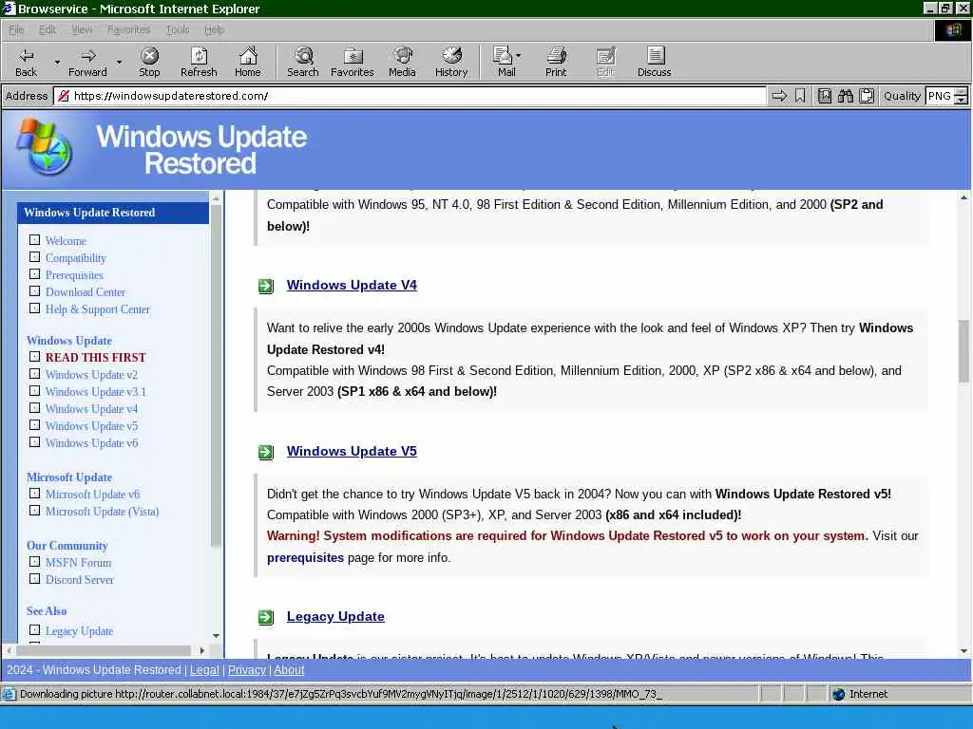Click the address bar URL field
The image size is (973, 729).
point(410,96)
